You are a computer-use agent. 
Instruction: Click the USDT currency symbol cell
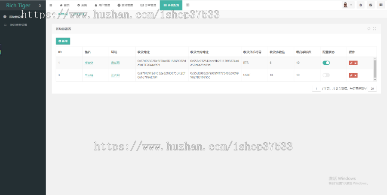click(x=247, y=75)
